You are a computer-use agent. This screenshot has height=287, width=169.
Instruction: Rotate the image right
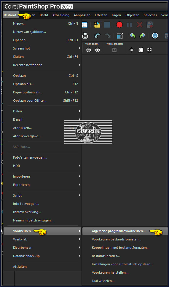coord(142,36)
